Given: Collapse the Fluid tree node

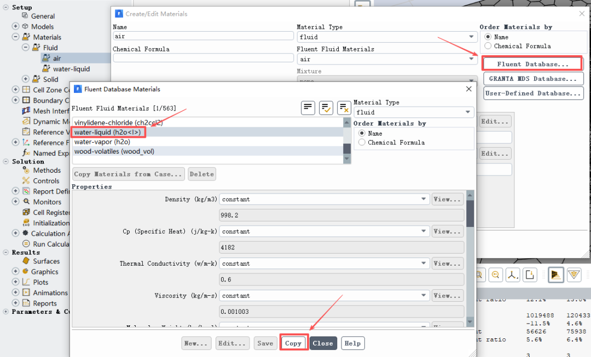Looking at the screenshot, I should pos(26,48).
